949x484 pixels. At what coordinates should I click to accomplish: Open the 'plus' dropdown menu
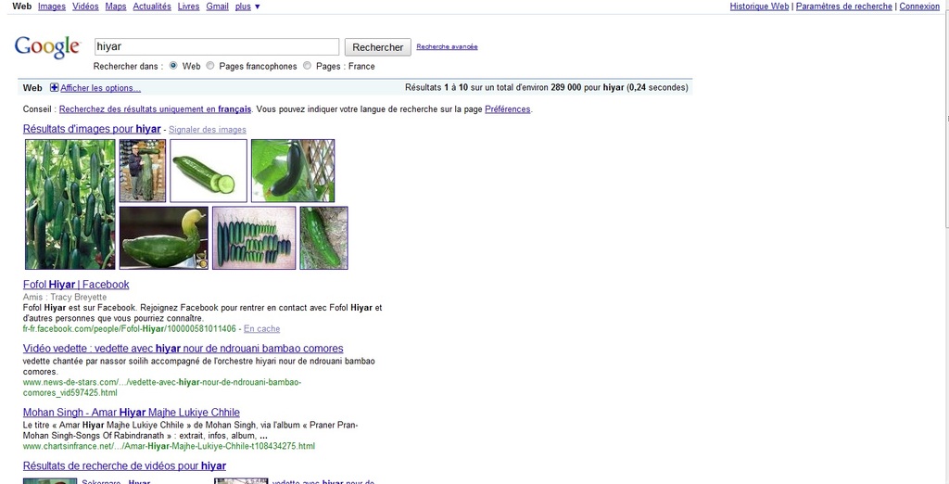[x=247, y=6]
